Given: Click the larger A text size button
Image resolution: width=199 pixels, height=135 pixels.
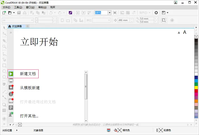Looking at the screenshot, I should tap(185, 32).
